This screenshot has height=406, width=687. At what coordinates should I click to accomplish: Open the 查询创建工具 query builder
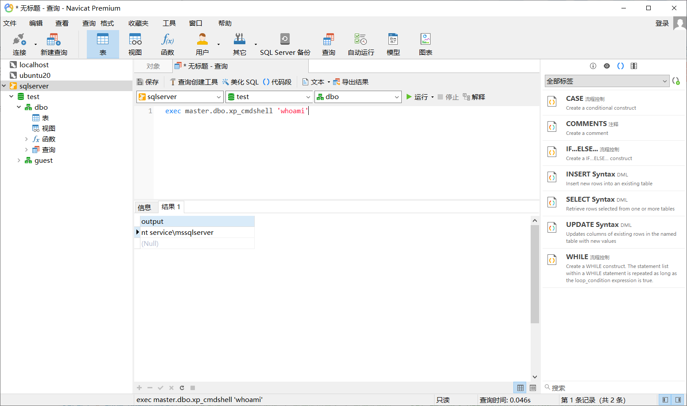pyautogui.click(x=194, y=82)
